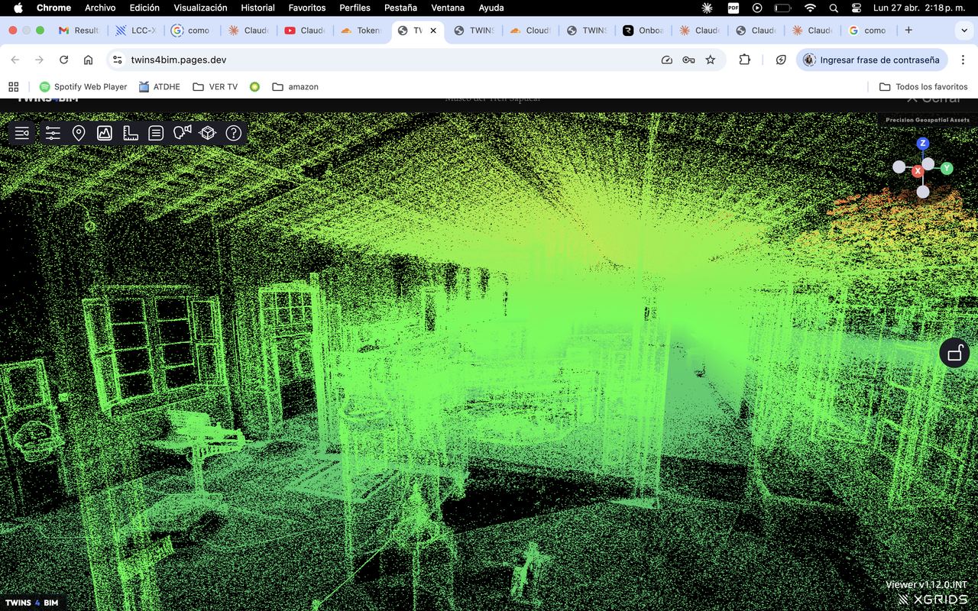Click the red X axis on gizmo

click(x=918, y=171)
